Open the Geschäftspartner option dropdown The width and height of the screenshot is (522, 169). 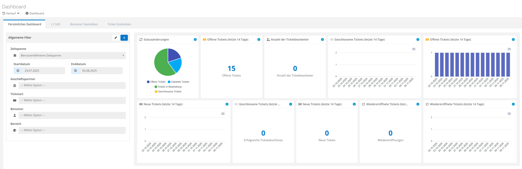pos(72,85)
